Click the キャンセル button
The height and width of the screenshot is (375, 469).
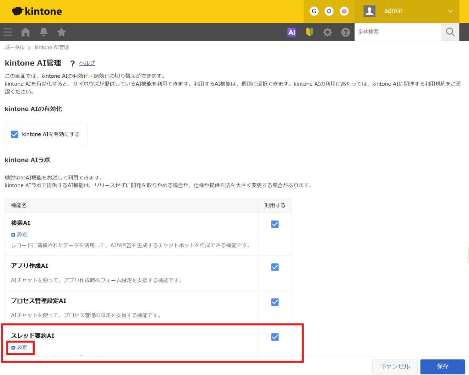pyautogui.click(x=395, y=367)
